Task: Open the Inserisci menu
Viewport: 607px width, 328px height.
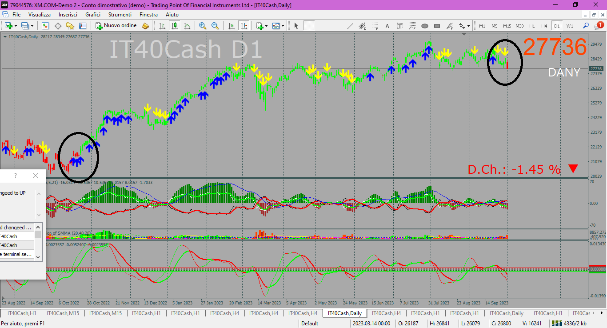Action: coord(68,14)
